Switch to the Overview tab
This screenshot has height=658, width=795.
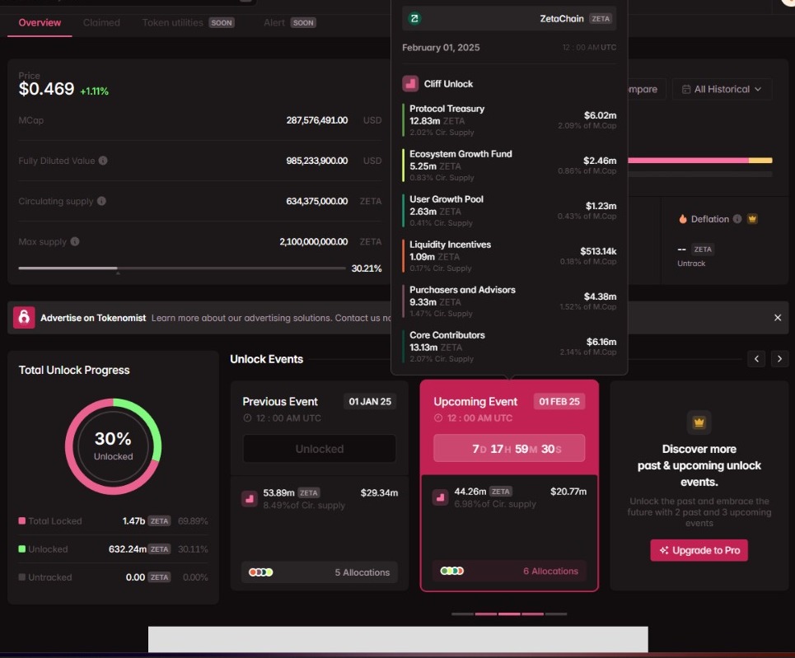[40, 23]
